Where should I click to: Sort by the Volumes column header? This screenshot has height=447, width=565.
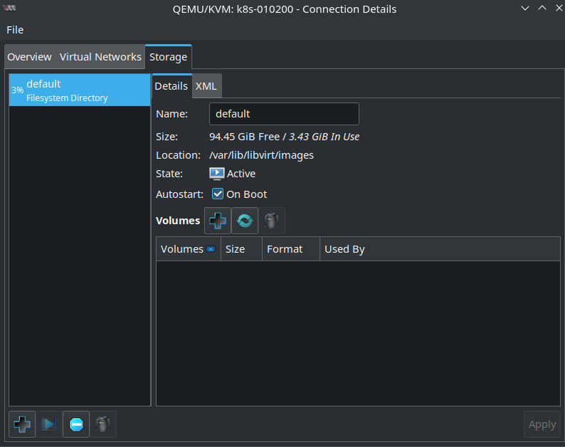[x=189, y=249]
